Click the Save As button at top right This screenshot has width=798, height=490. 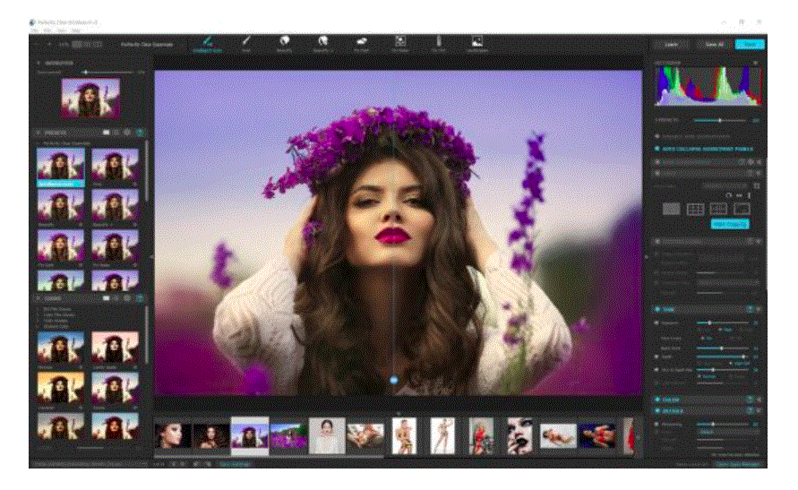point(715,44)
